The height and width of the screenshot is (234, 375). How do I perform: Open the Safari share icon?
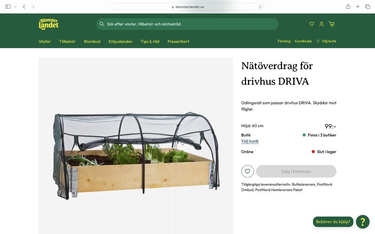click(x=348, y=7)
